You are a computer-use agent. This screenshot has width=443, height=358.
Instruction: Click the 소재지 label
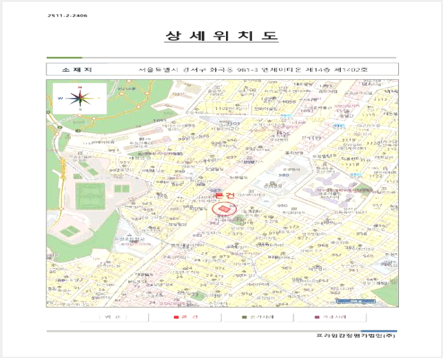(77, 69)
